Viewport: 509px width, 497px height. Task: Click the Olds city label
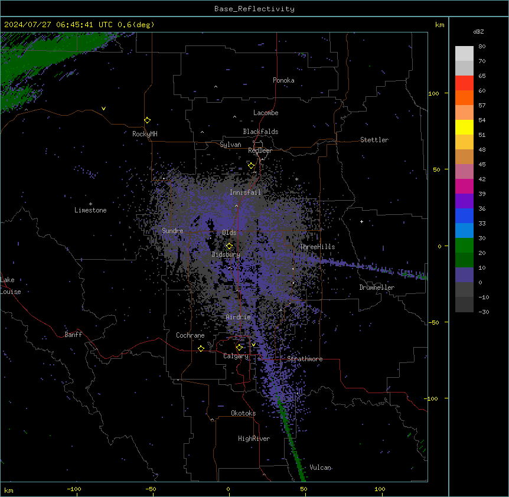(x=229, y=233)
